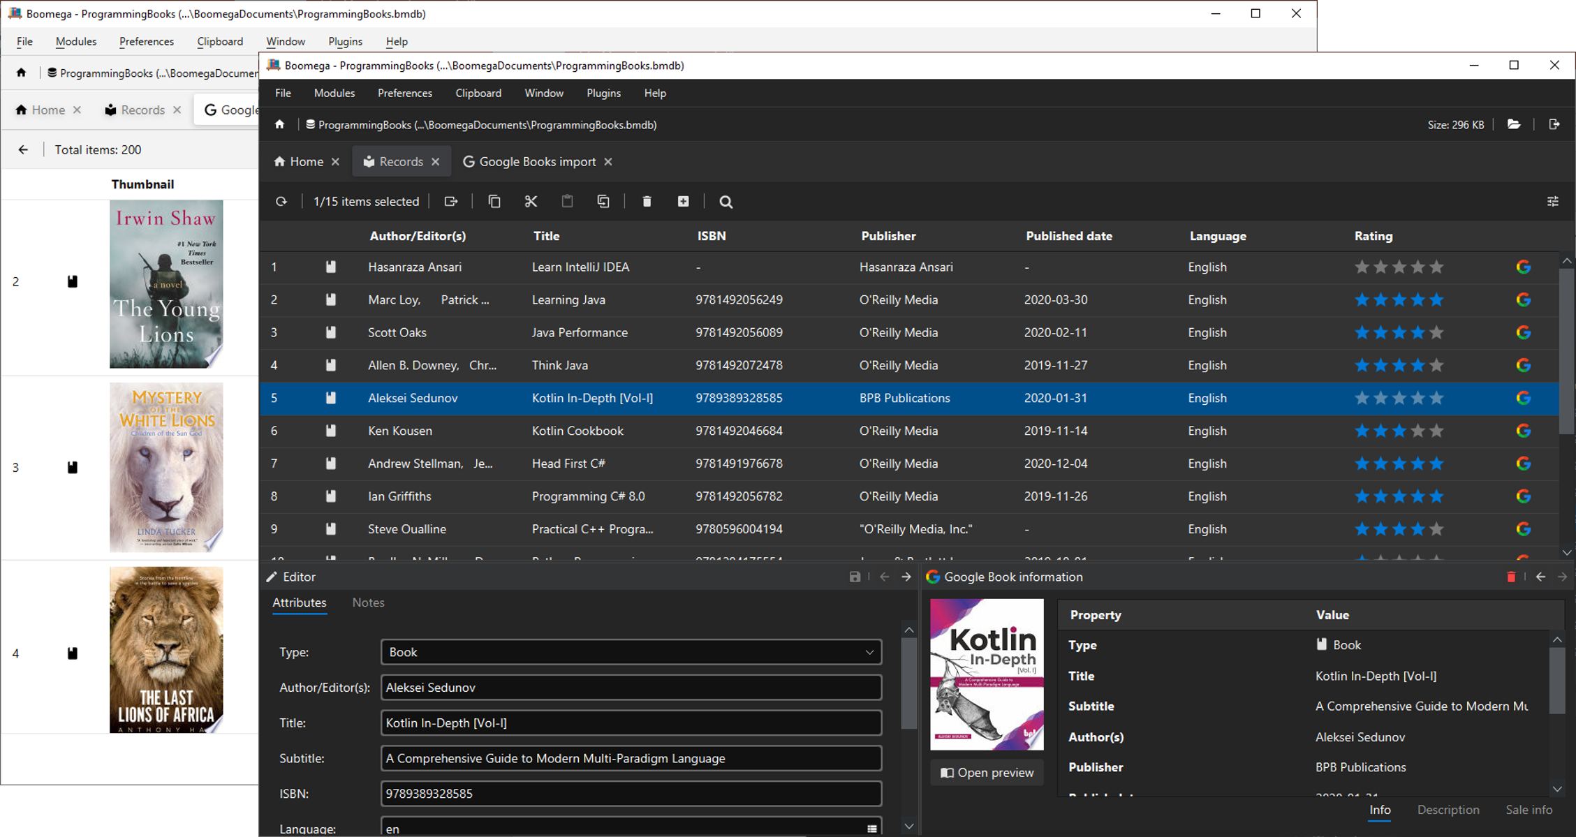Toggle book thumbnail visibility row 3

click(73, 467)
